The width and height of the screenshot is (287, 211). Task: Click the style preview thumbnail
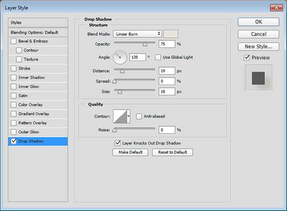258,78
